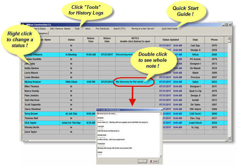Open Search (F4) menu item
The height and width of the screenshot is (166, 237).
pyautogui.click(x=121, y=28)
